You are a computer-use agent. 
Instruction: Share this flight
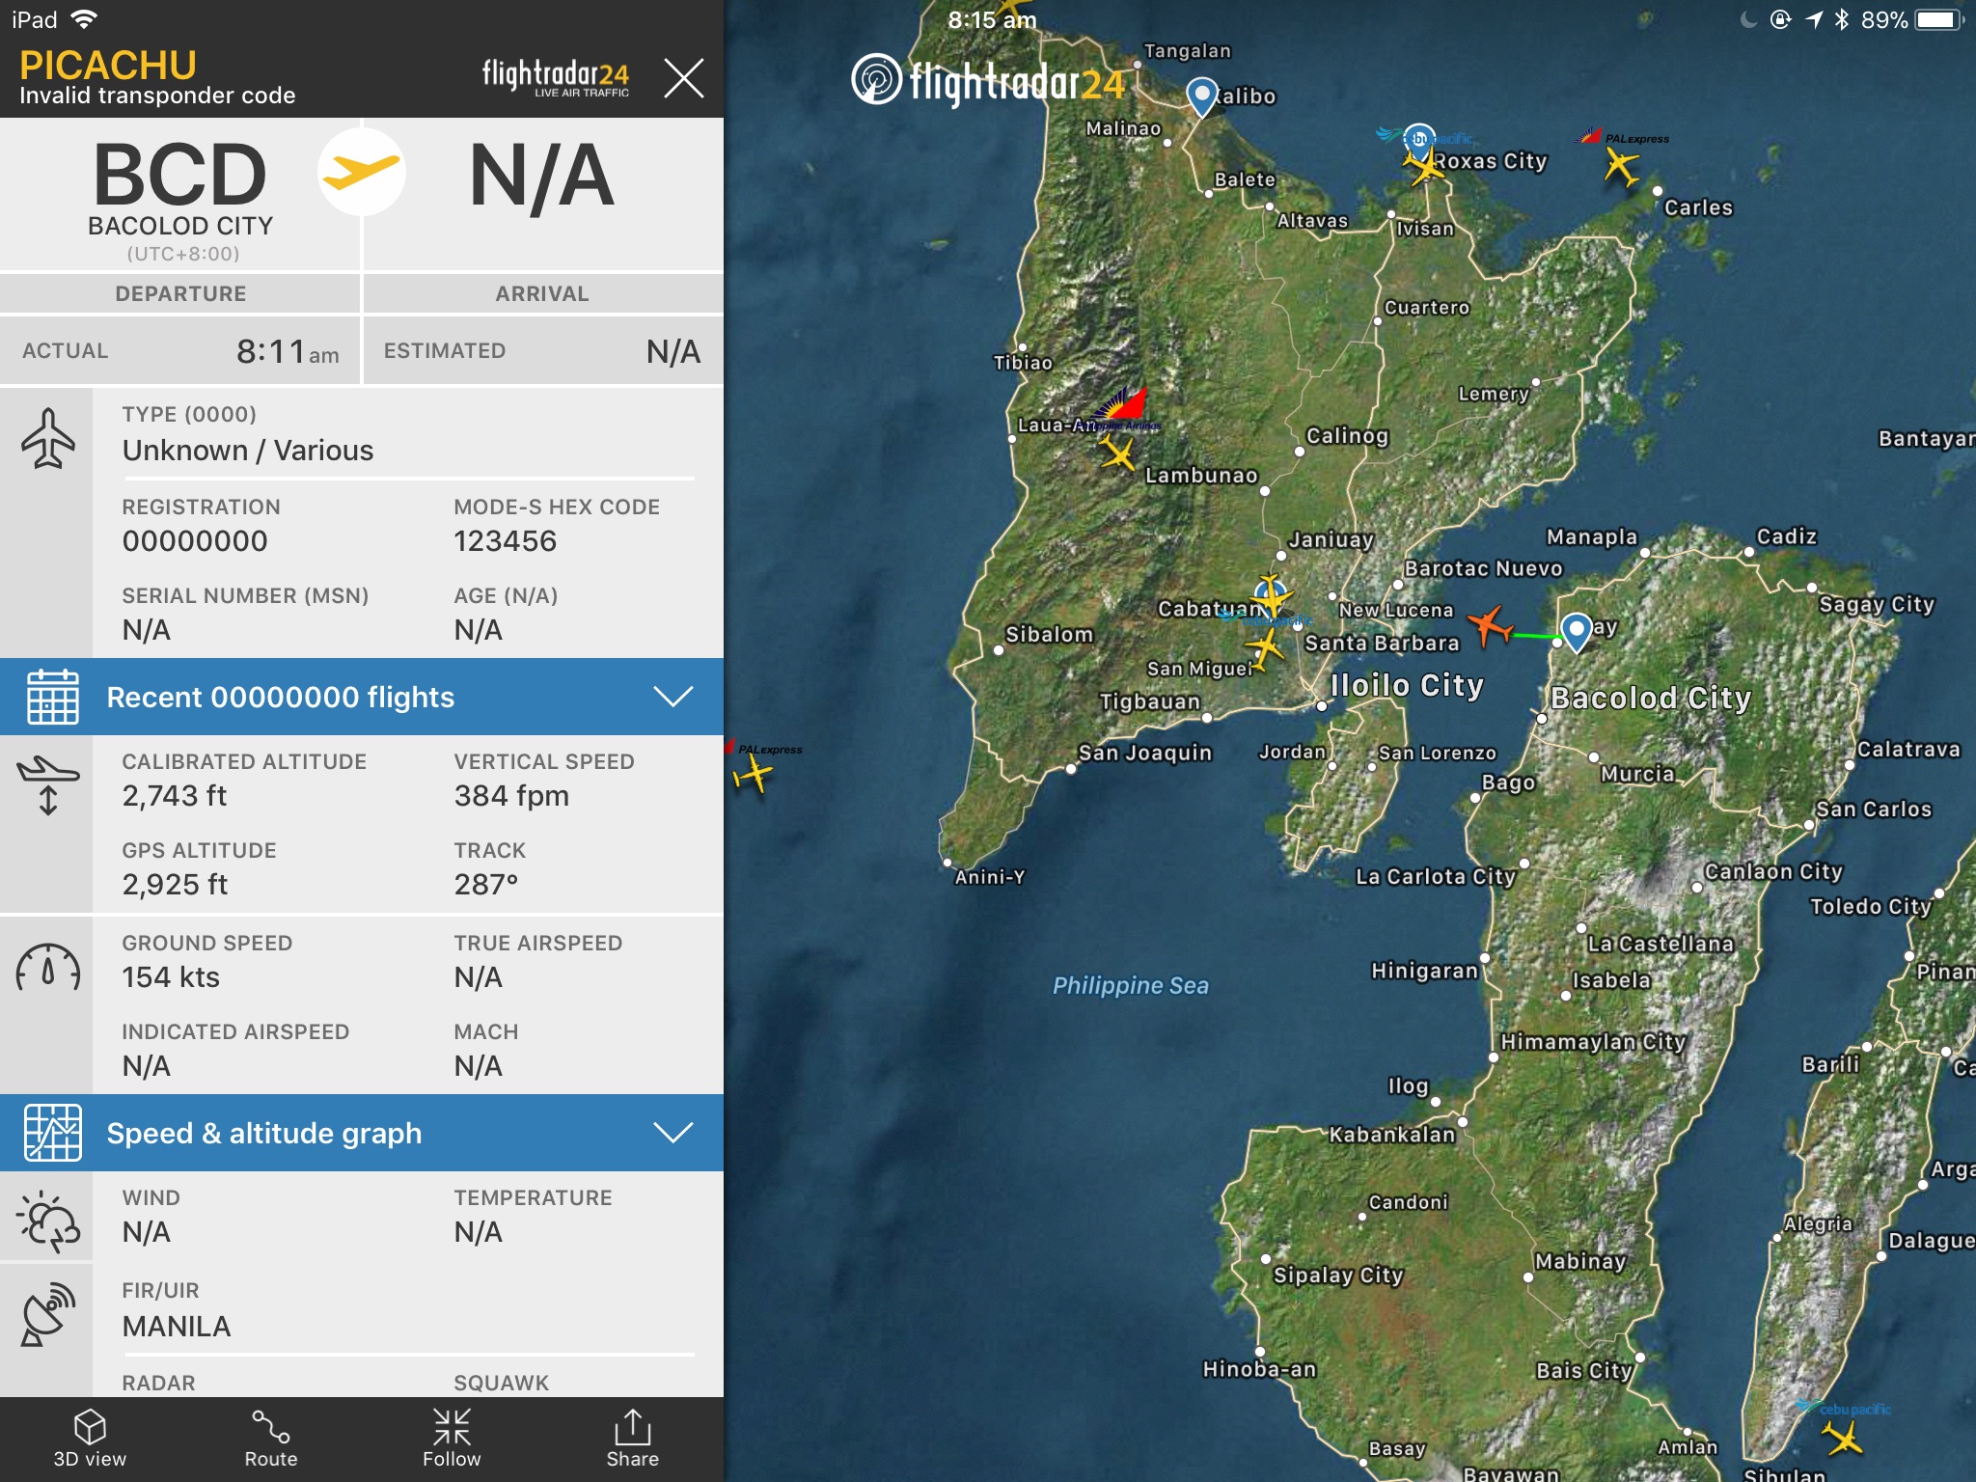pyautogui.click(x=632, y=1438)
